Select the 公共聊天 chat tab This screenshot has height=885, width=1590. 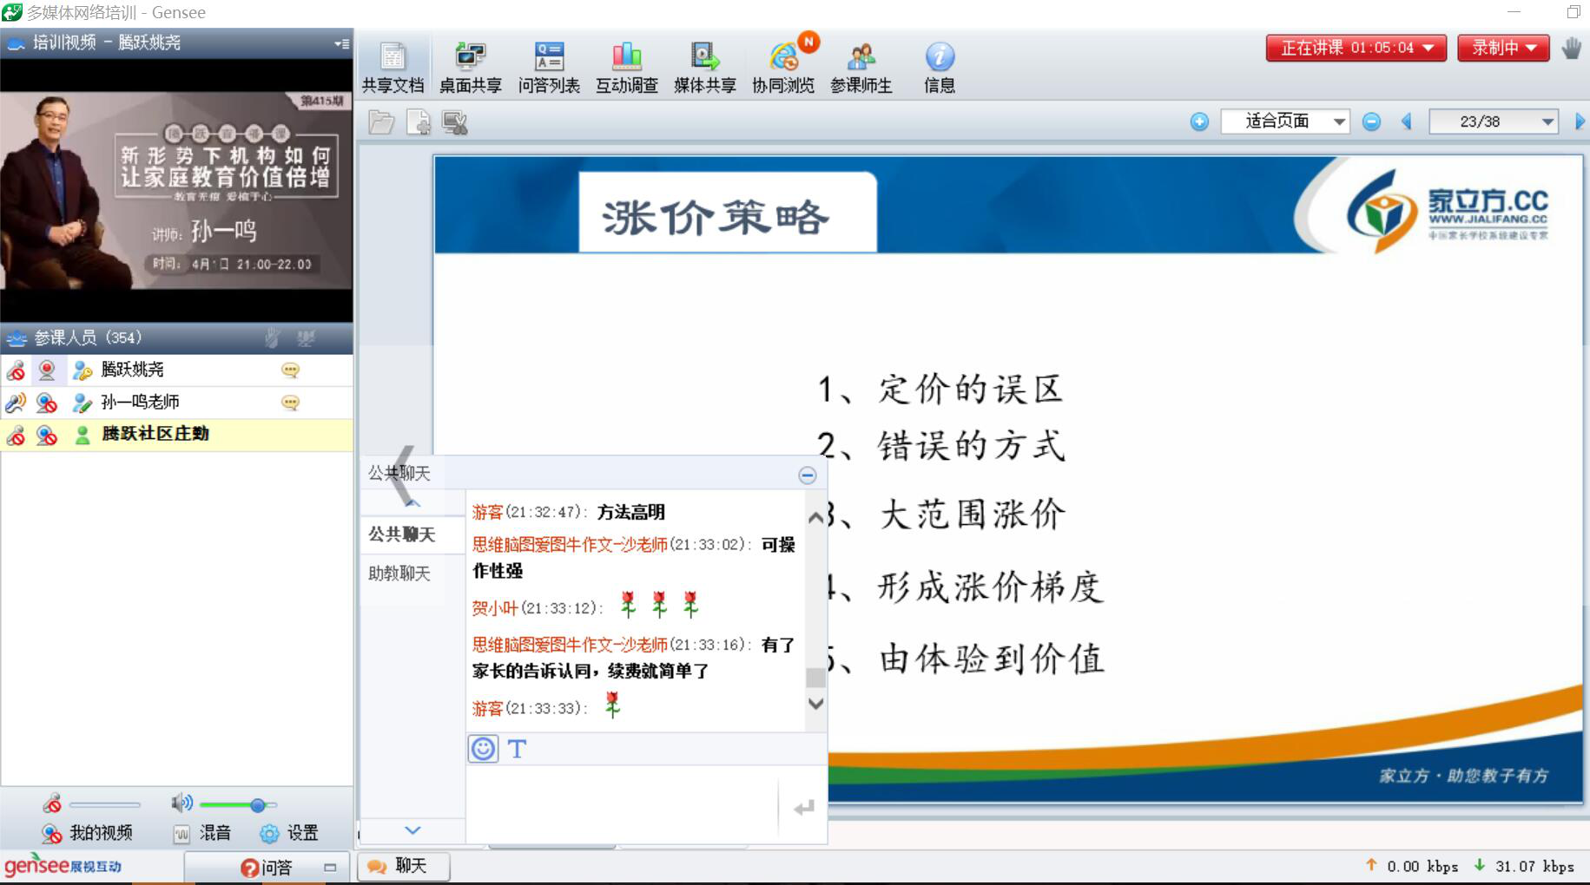[401, 534]
